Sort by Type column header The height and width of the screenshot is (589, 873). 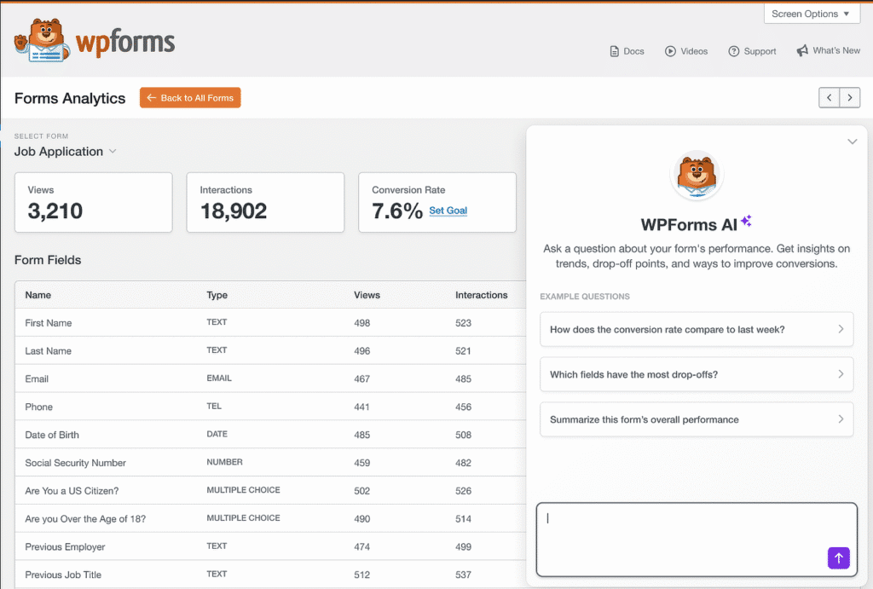217,295
